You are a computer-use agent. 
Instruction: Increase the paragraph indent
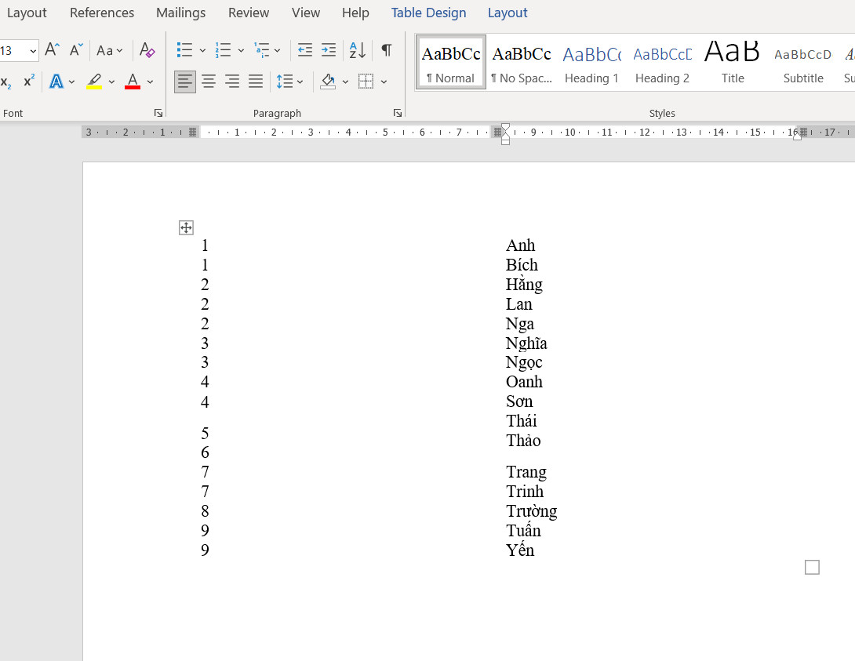pyautogui.click(x=328, y=50)
